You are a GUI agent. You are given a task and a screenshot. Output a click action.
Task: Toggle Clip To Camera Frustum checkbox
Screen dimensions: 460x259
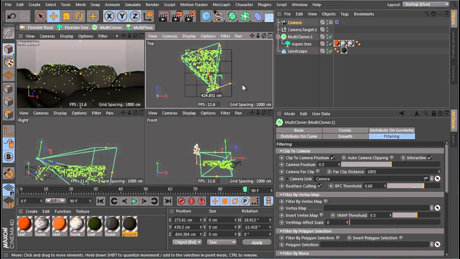click(332, 158)
